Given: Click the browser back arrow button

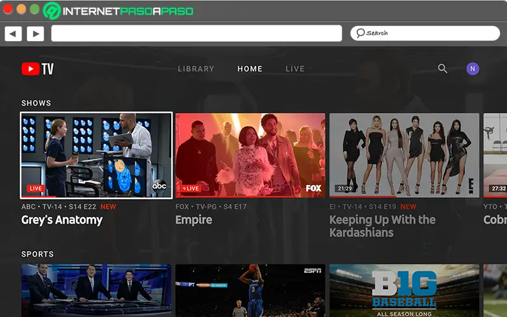Looking at the screenshot, I should (x=13, y=34).
